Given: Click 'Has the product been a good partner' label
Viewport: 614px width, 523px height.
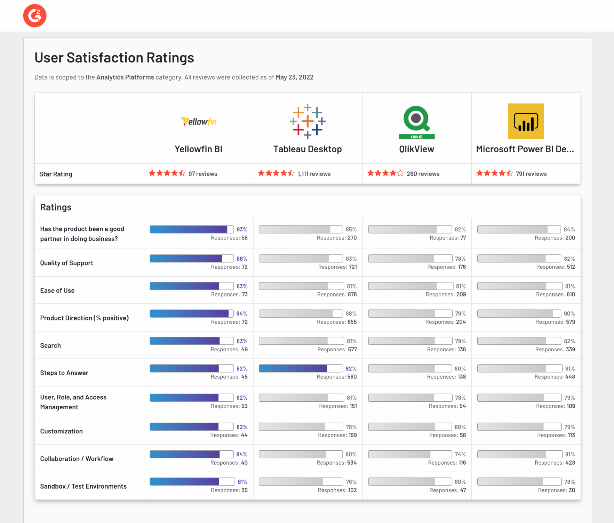Looking at the screenshot, I should pyautogui.click(x=82, y=234).
